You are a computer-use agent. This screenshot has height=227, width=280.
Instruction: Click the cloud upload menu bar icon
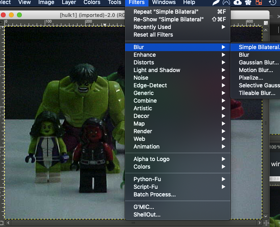tap(238, 2)
